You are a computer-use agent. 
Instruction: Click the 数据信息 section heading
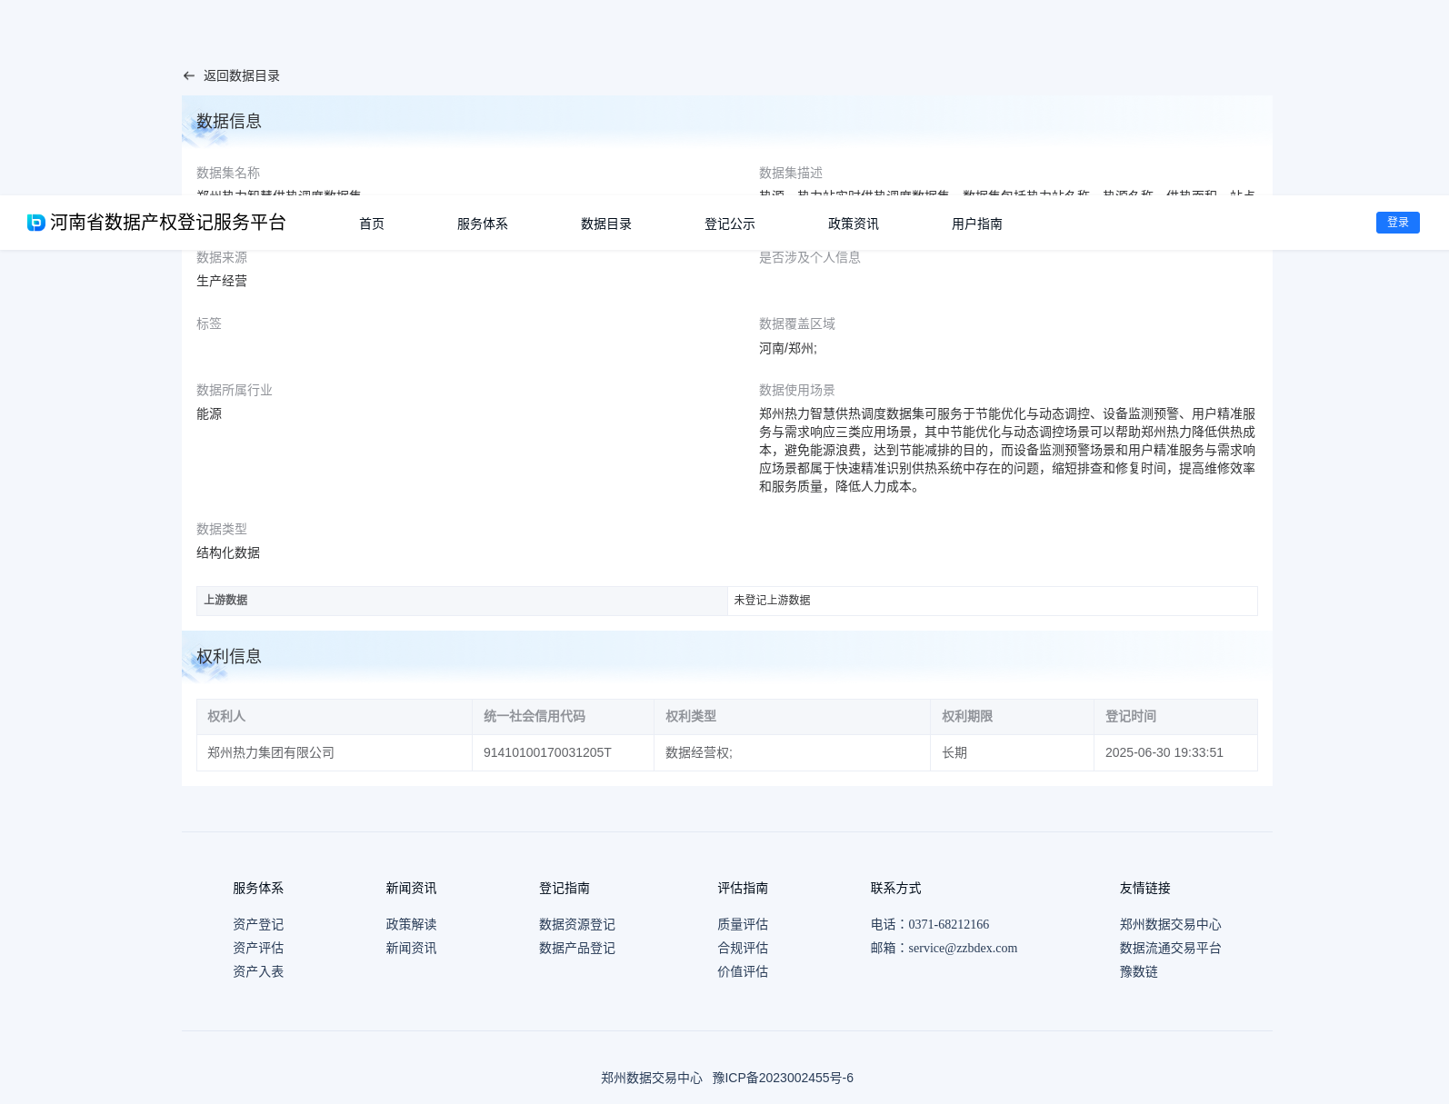coord(229,121)
